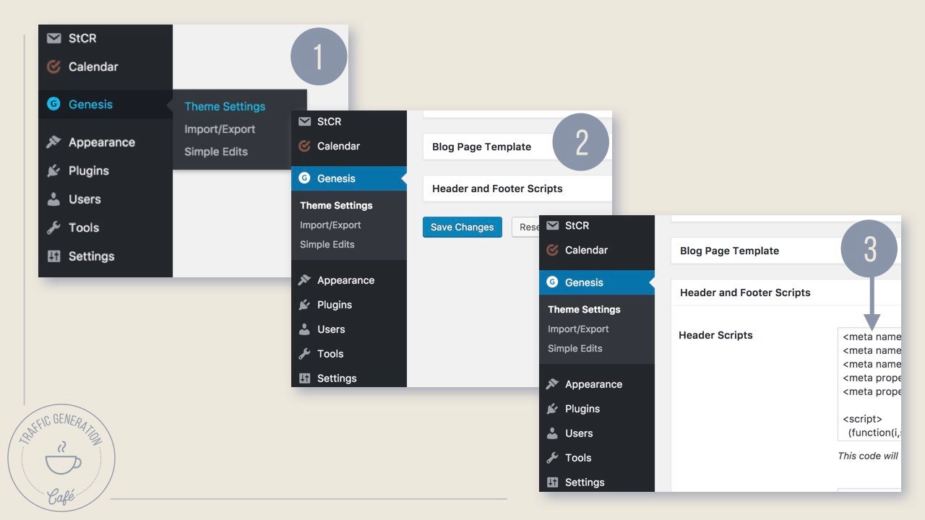Screen dimensions: 925x520
Task: Click the Users person icon in panel 3
Action: 552,433
